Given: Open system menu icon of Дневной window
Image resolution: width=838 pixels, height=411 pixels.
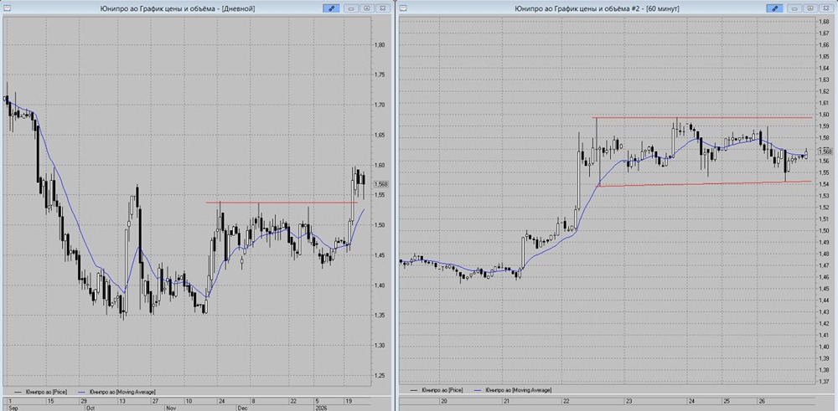Looking at the screenshot, I should tap(7, 8).
